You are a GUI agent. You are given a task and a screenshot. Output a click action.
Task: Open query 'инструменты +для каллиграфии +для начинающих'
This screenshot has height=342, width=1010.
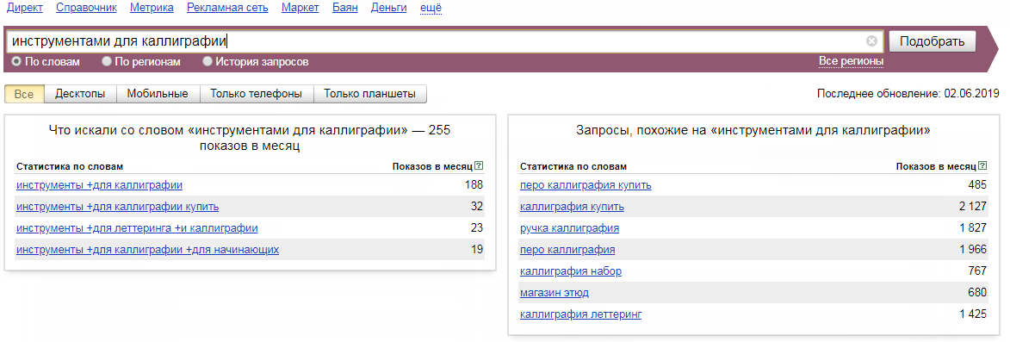coord(147,249)
